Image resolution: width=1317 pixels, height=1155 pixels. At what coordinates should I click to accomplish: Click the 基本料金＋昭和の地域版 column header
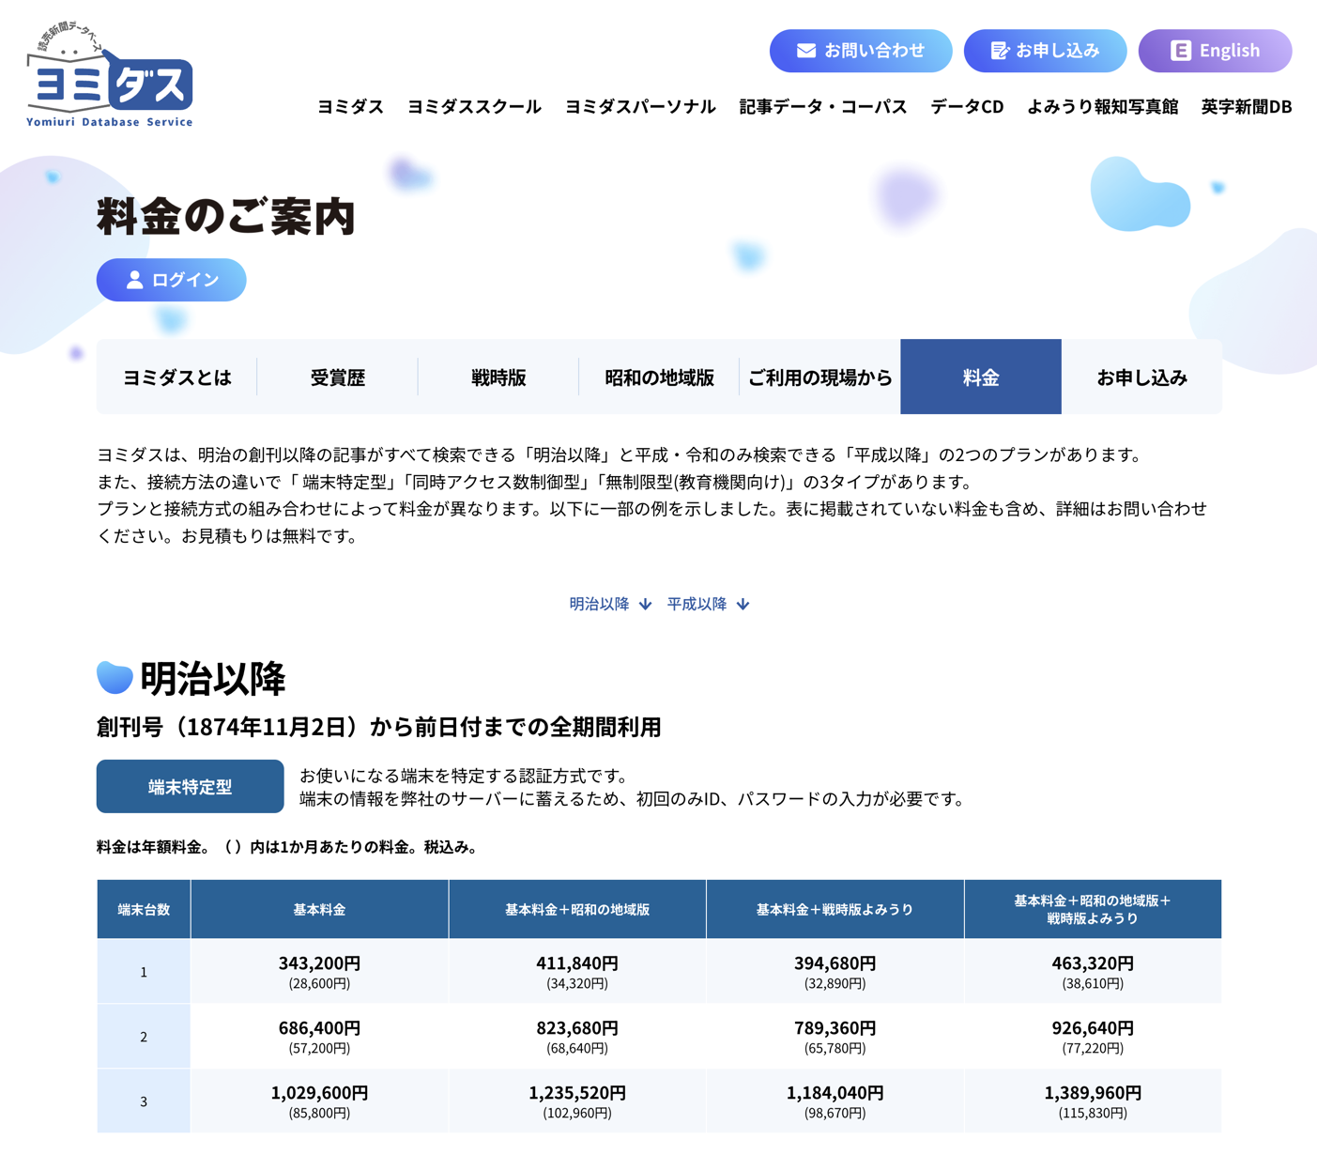coord(577,909)
